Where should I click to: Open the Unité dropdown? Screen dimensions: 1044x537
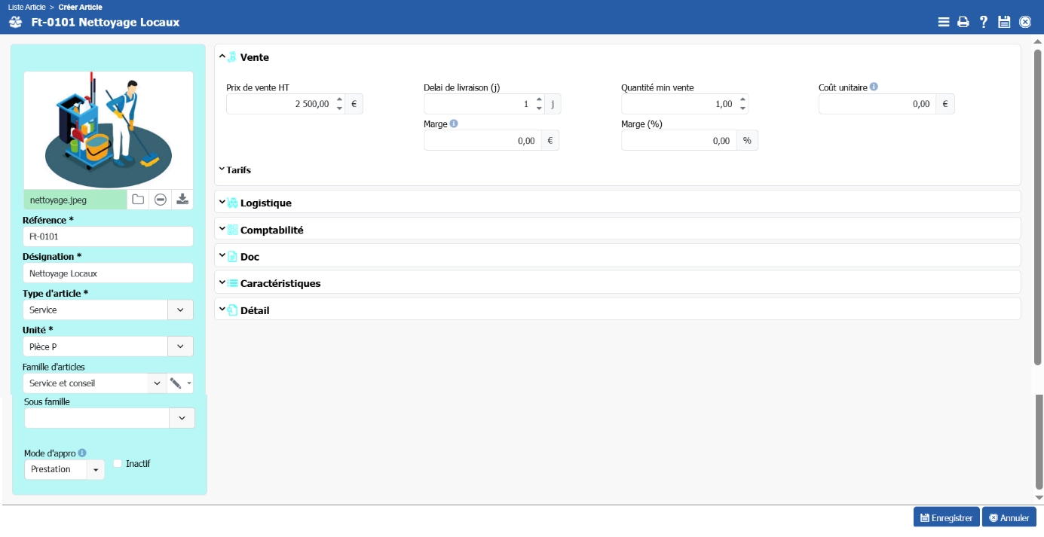(180, 346)
